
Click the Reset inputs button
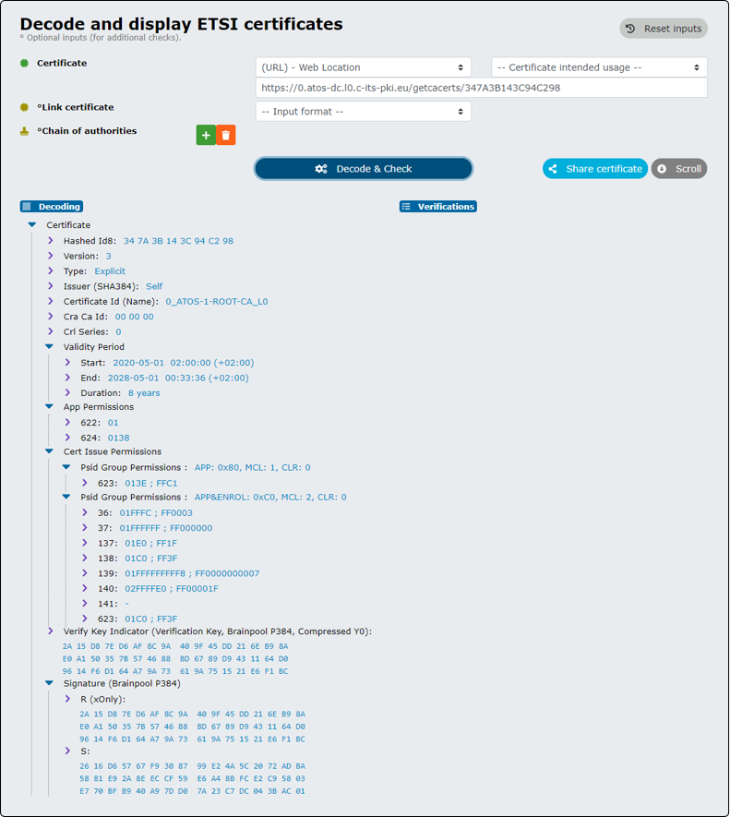point(664,29)
